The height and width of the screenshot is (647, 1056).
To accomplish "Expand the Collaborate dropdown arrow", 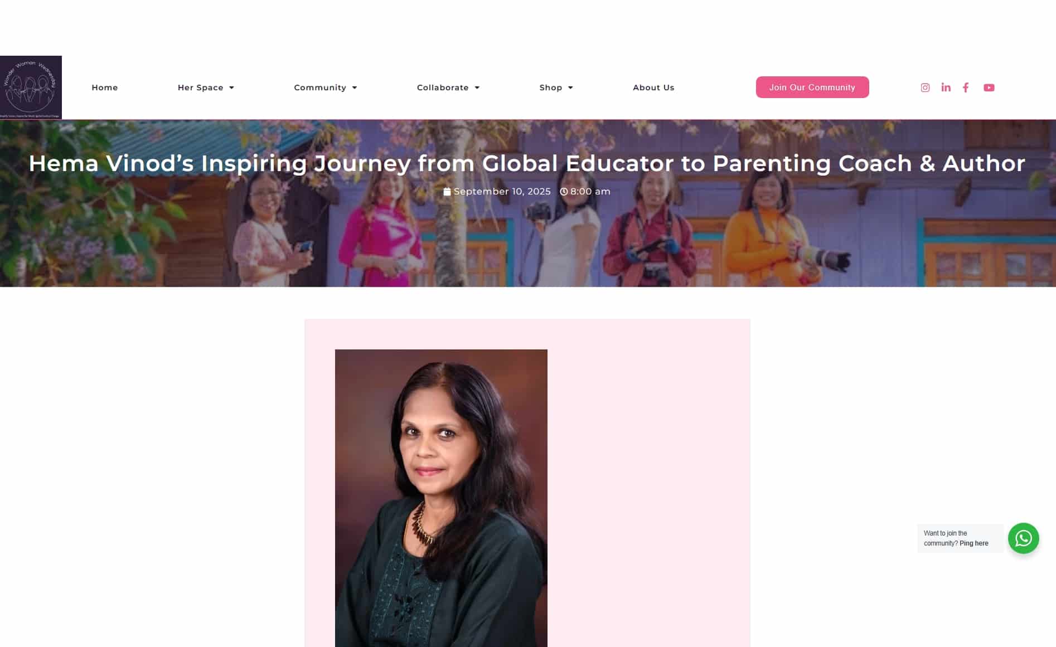I will (x=477, y=87).
